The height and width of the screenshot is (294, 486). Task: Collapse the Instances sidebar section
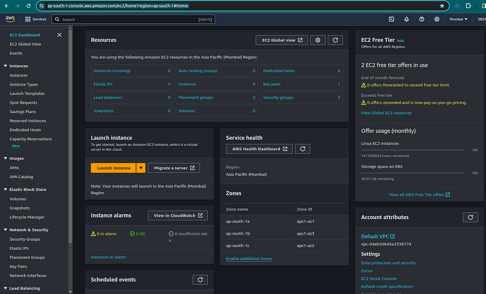click(6, 66)
